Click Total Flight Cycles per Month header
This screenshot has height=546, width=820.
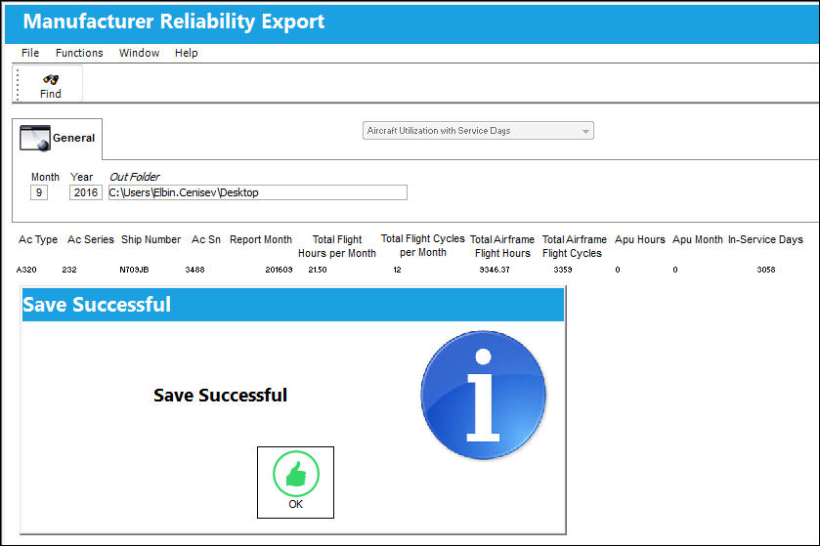[422, 245]
